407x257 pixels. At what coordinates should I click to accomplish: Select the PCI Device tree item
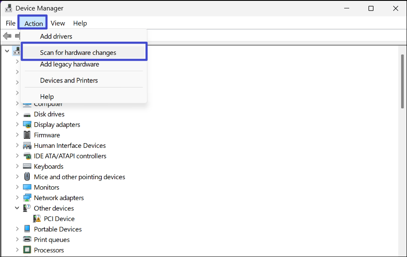tap(59, 219)
